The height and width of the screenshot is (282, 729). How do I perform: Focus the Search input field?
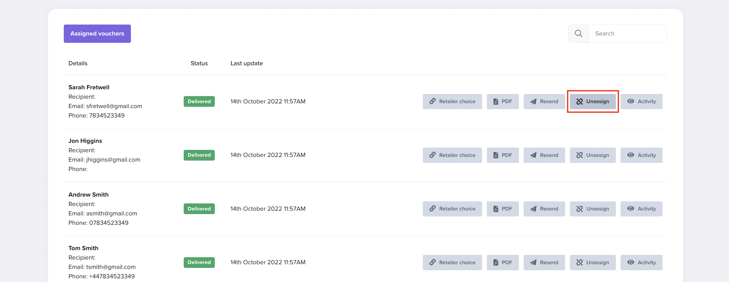point(628,34)
